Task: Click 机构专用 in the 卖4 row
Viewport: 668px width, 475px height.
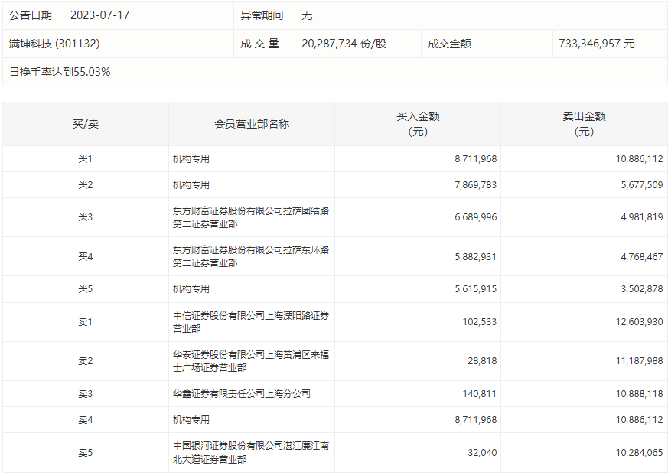Action: coord(191,420)
